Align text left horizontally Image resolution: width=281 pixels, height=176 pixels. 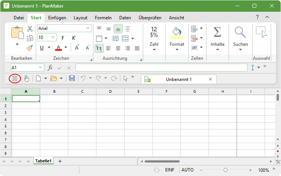click(x=109, y=48)
